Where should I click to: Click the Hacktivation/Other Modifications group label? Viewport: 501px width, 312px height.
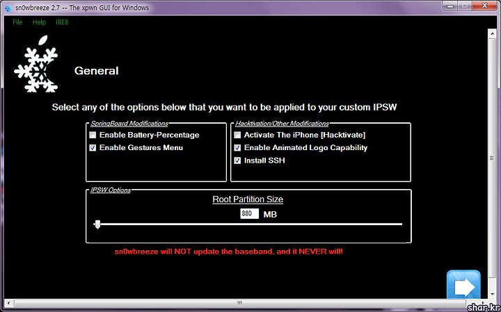click(282, 124)
